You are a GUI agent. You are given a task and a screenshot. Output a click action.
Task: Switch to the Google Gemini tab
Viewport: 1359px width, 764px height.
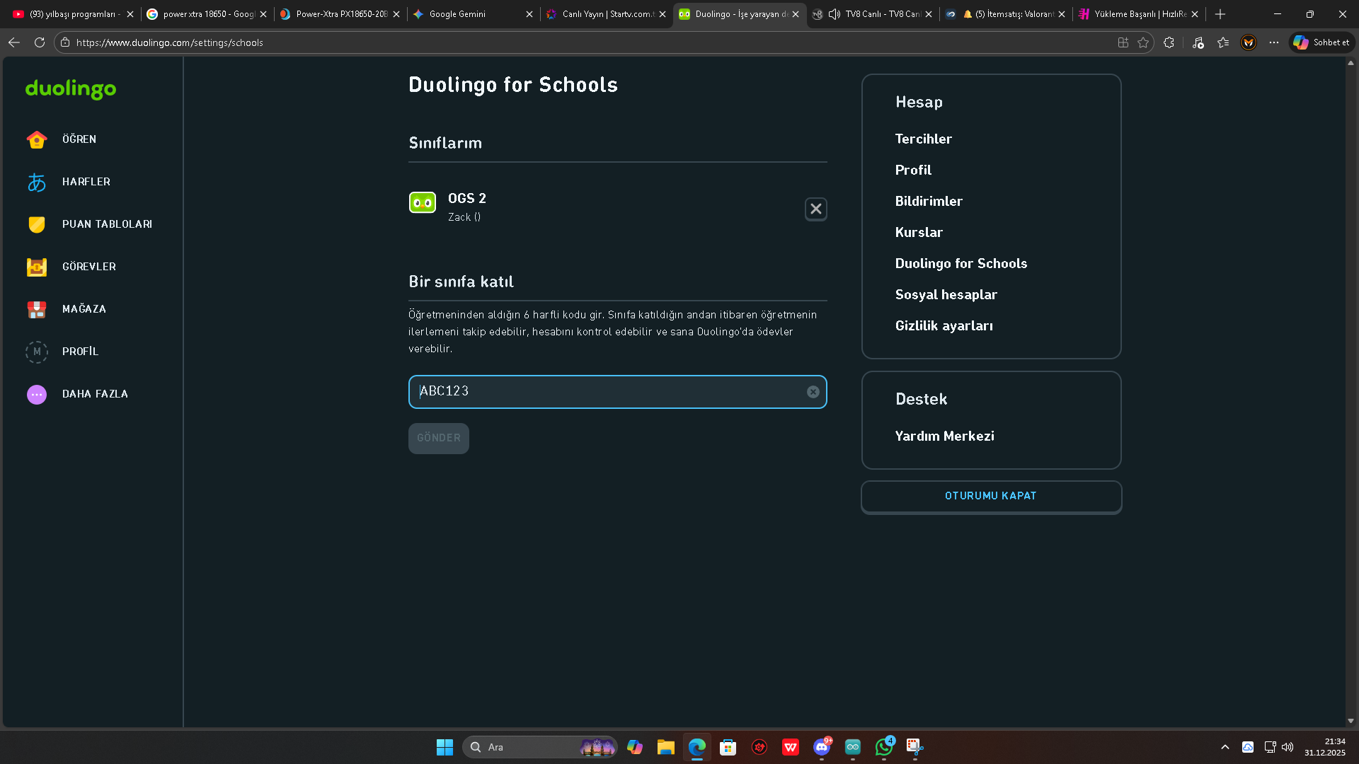tap(471, 14)
